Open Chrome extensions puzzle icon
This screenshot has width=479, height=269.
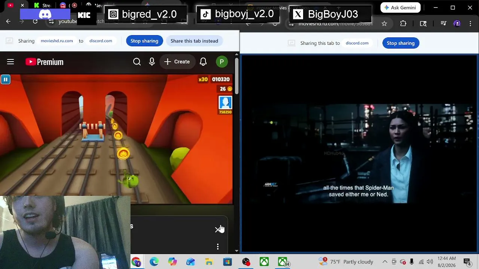tap(403, 24)
